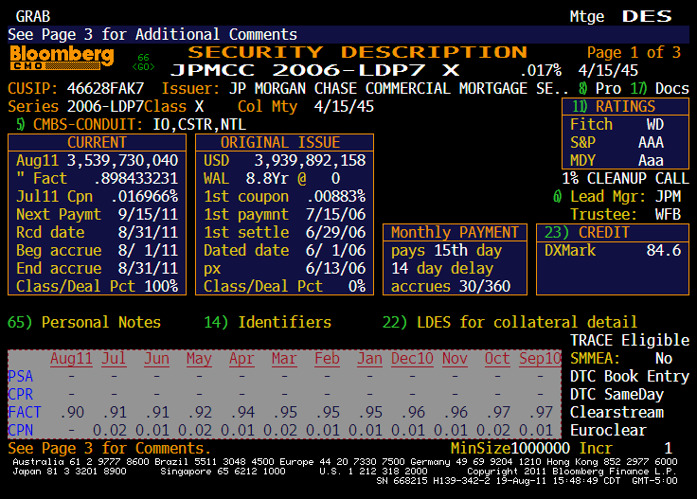Screen dimensions: 697x499
Task: Click CUSIP value 46628FAK7
Action: [x=105, y=88]
